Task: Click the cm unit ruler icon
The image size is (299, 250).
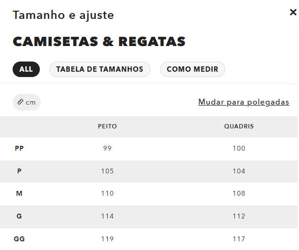Action: (20, 102)
